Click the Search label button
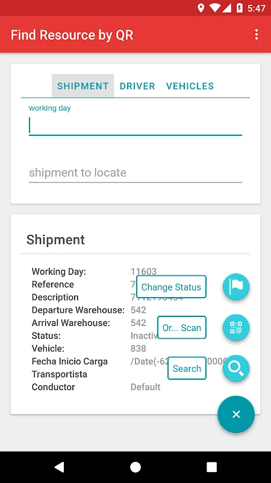Viewport: 271px width, 483px height. click(x=187, y=368)
